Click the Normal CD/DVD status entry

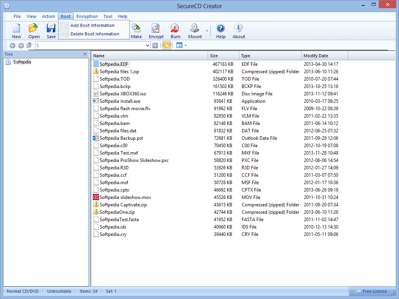(23, 291)
